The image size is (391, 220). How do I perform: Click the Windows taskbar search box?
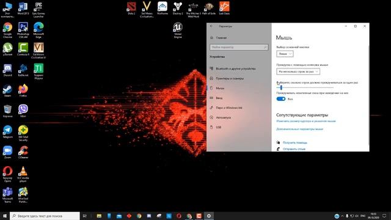[45, 216]
